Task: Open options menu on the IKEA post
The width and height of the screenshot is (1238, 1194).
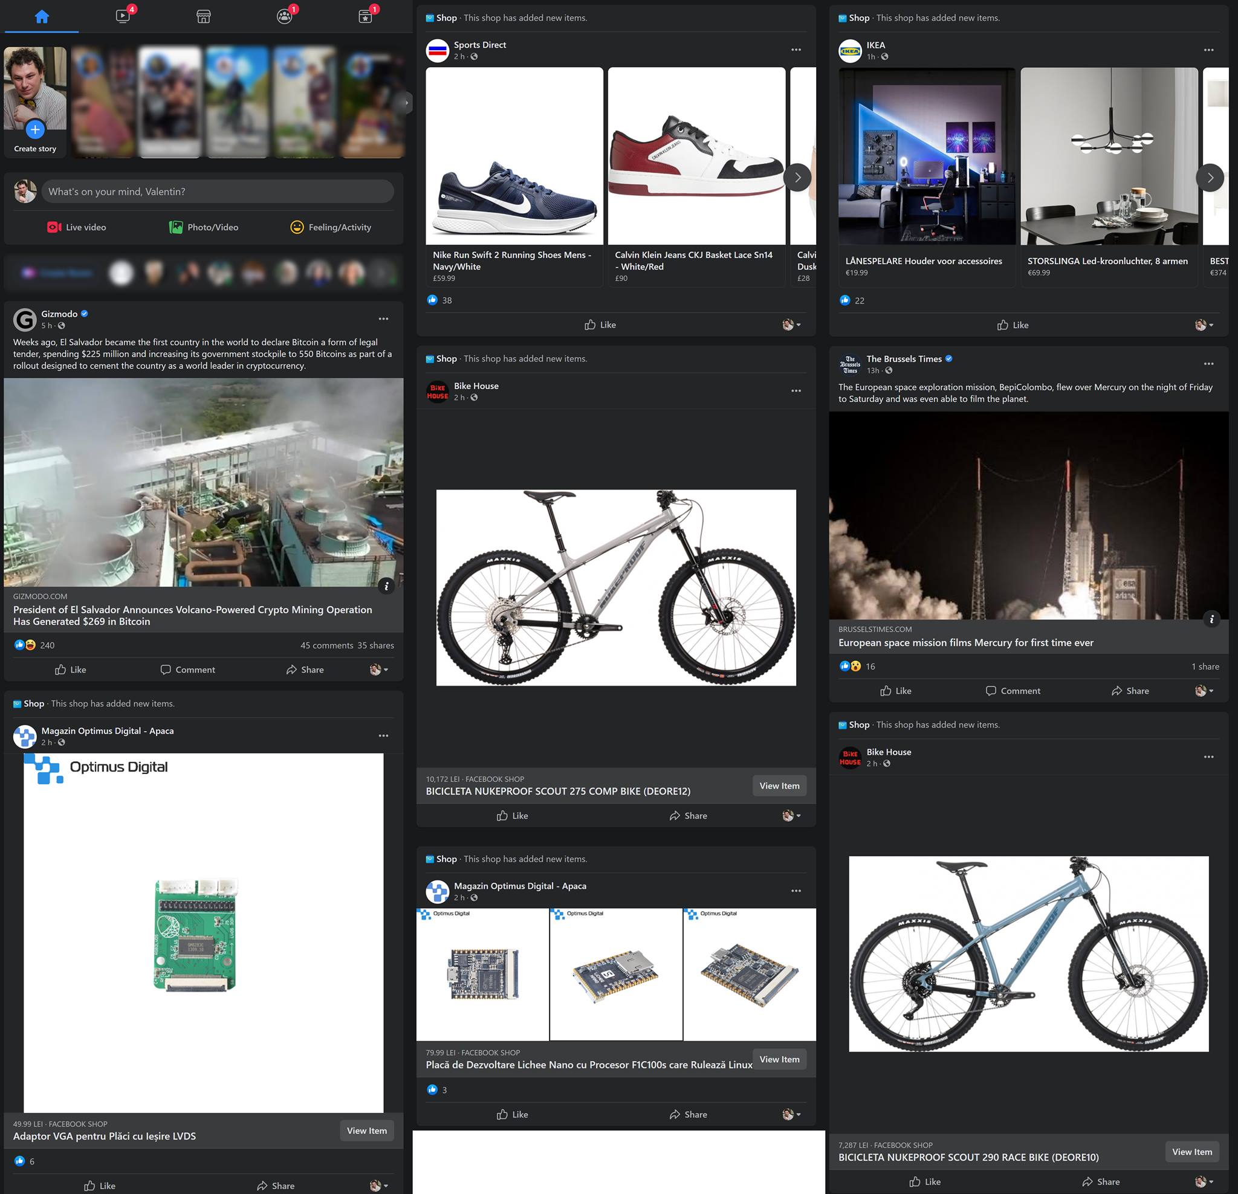Action: coord(1208,50)
